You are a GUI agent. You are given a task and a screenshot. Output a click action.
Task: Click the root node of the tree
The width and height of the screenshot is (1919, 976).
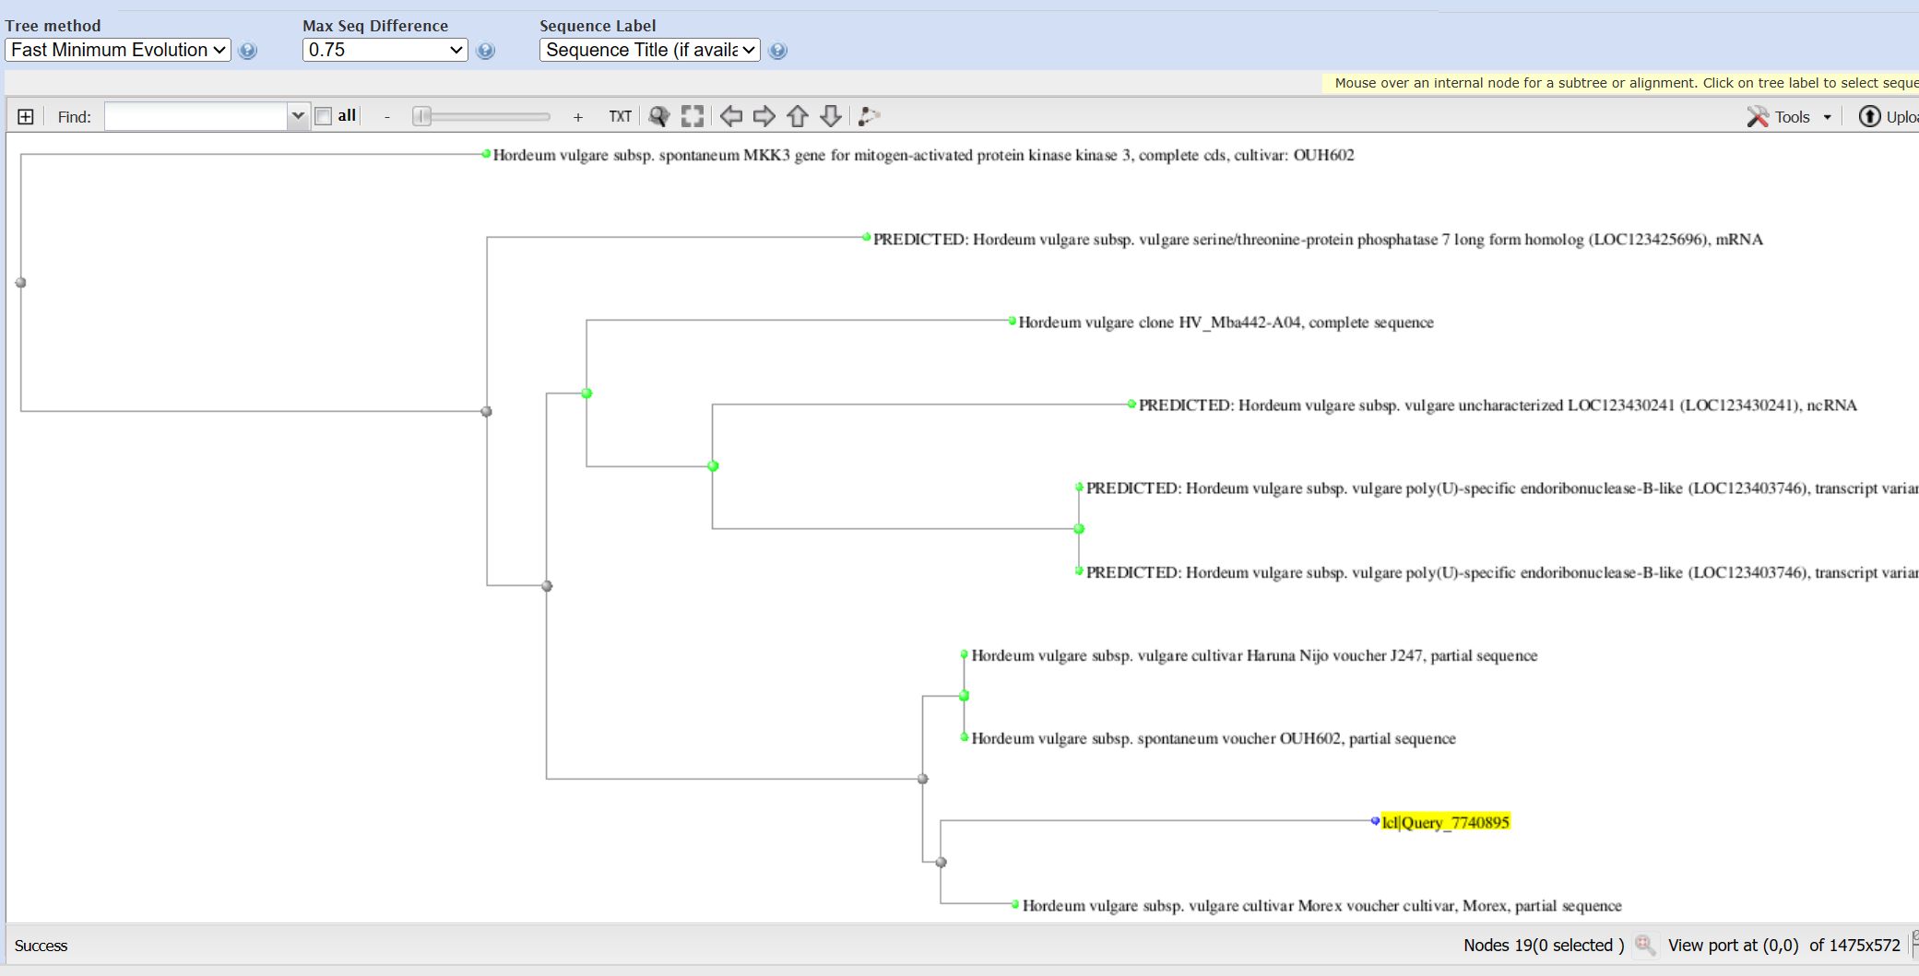[20, 283]
